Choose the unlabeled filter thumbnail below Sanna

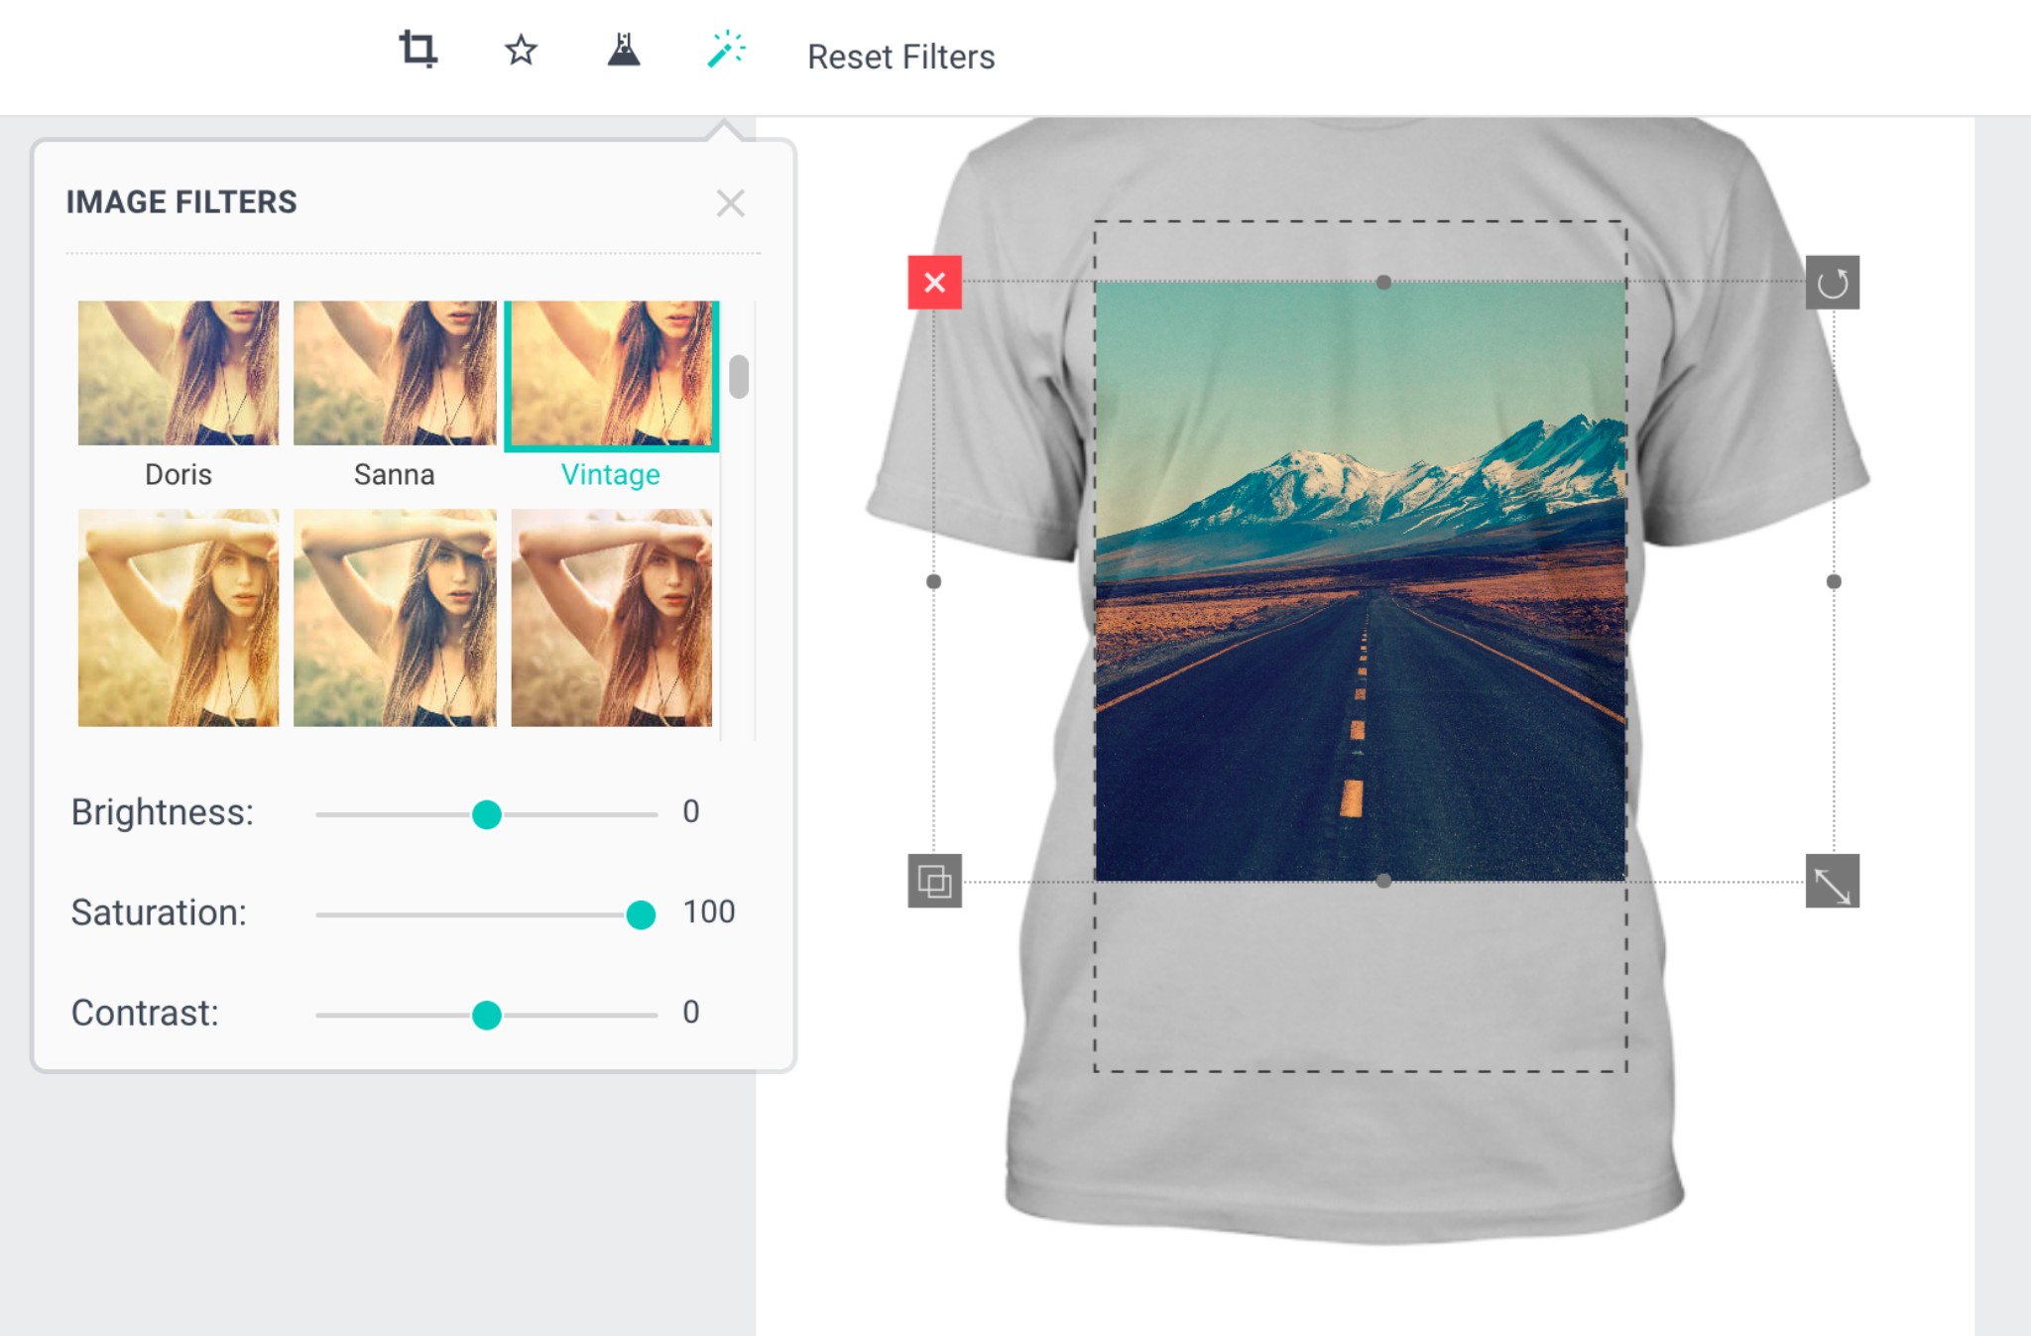pyautogui.click(x=395, y=618)
